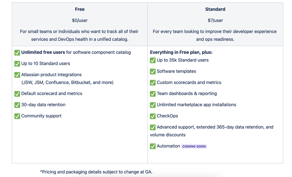Image resolution: width=292 pixels, height=177 pixels.
Task: Click the 30-day data retention checkmark
Action: tap(17, 105)
